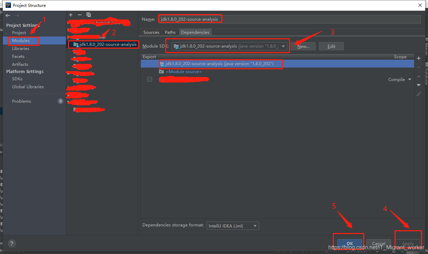Open the Dependencies storage format dropdown
The height and width of the screenshot is (254, 428).
tap(233, 226)
